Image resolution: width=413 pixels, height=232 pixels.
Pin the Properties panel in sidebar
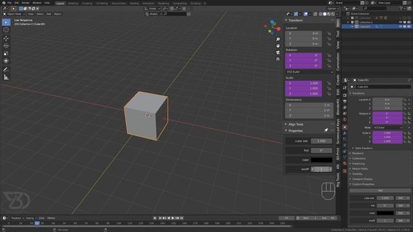[x=327, y=130]
